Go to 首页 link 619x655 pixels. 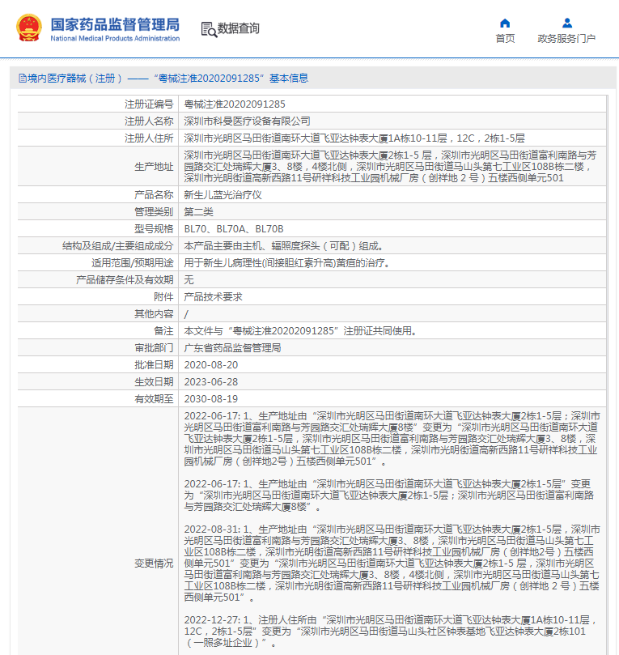tap(505, 38)
